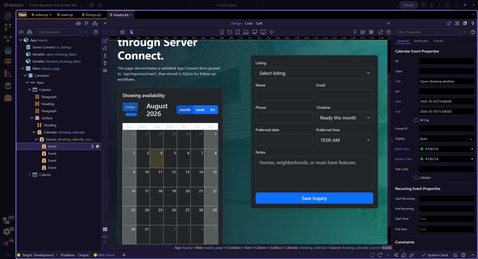Run System Check from status bar
Viewport: 478px width, 259px height.
pos(435,255)
